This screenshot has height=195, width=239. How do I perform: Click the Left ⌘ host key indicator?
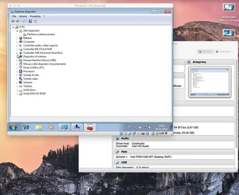(x=163, y=133)
